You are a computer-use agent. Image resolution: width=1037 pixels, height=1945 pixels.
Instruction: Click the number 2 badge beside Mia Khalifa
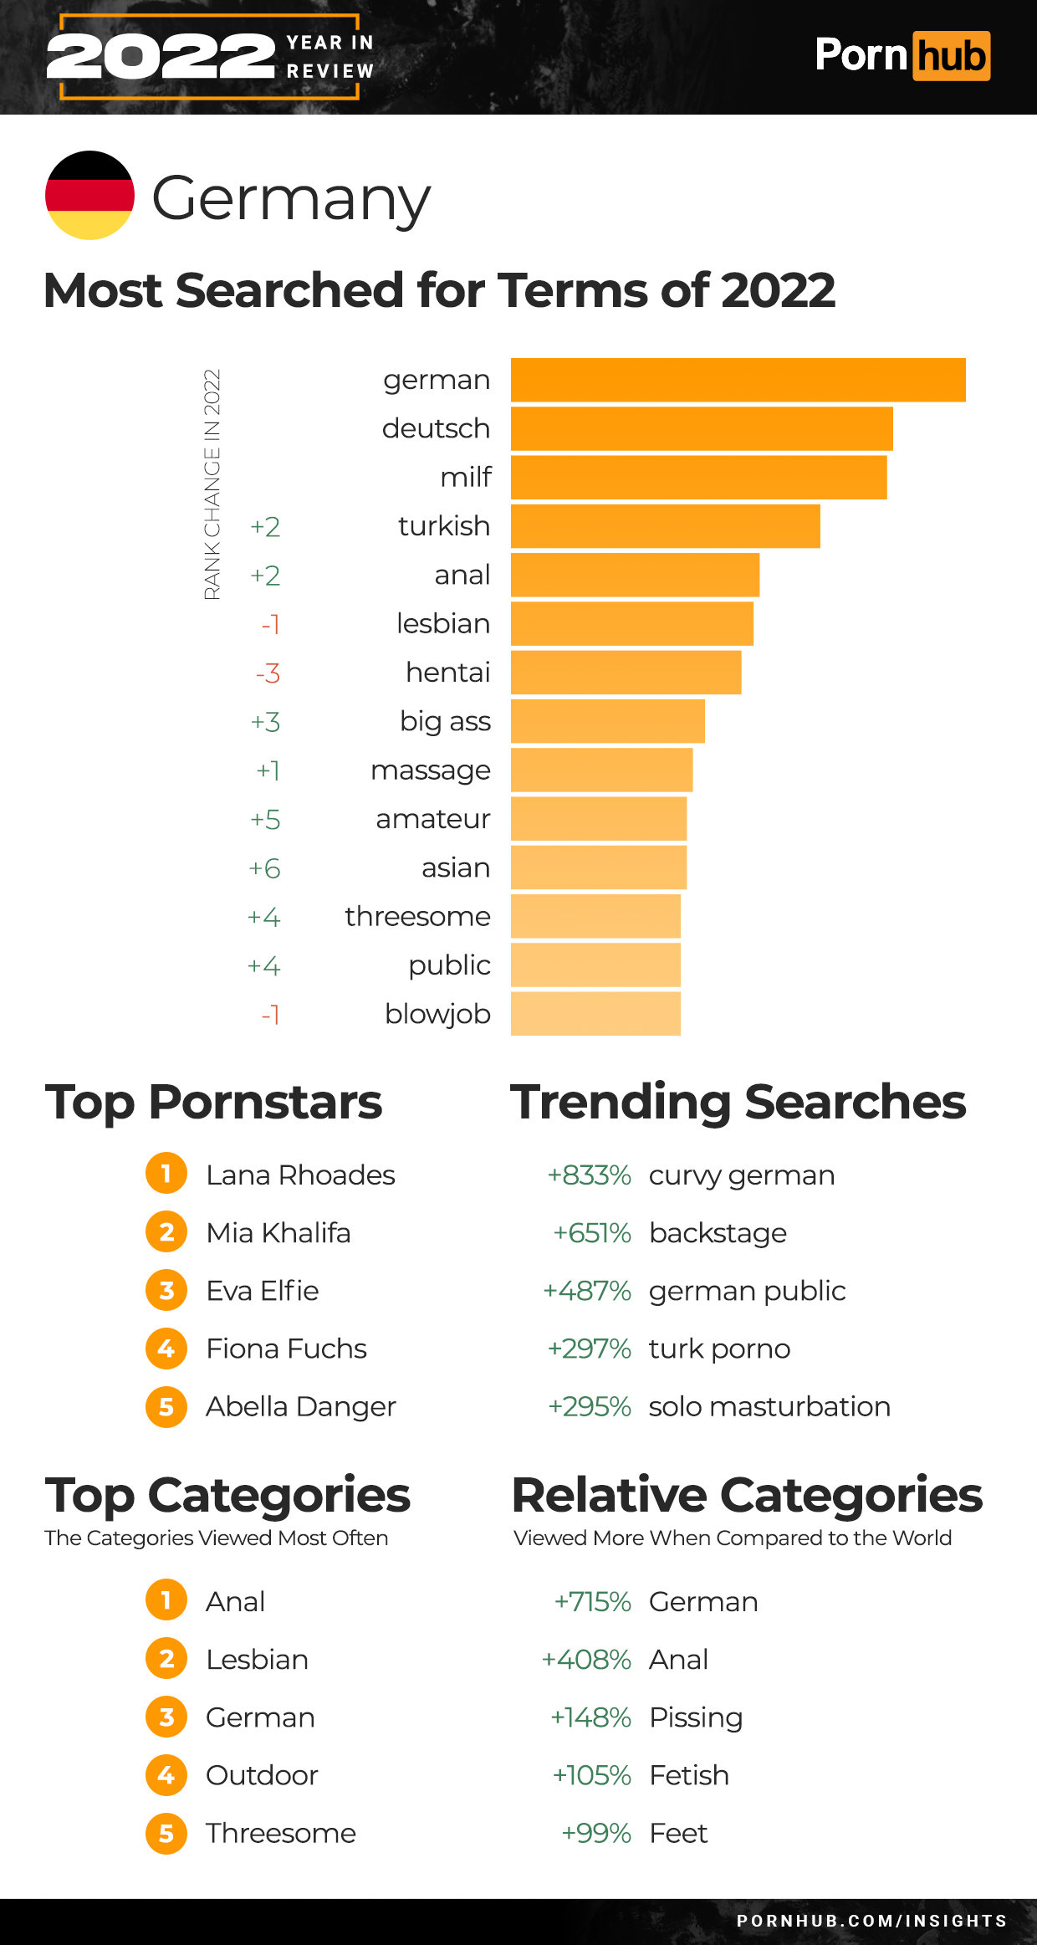point(166,1232)
